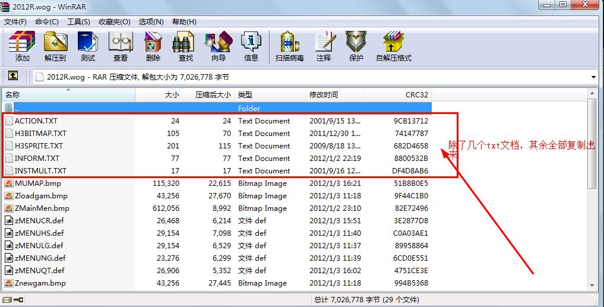
Task: Click date 2012/1/3 16:02 for zMENUQT.def
Action: [x=335, y=270]
